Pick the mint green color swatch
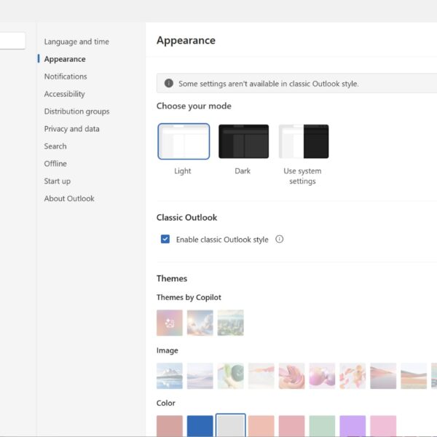The height and width of the screenshot is (437, 437). coord(322,426)
